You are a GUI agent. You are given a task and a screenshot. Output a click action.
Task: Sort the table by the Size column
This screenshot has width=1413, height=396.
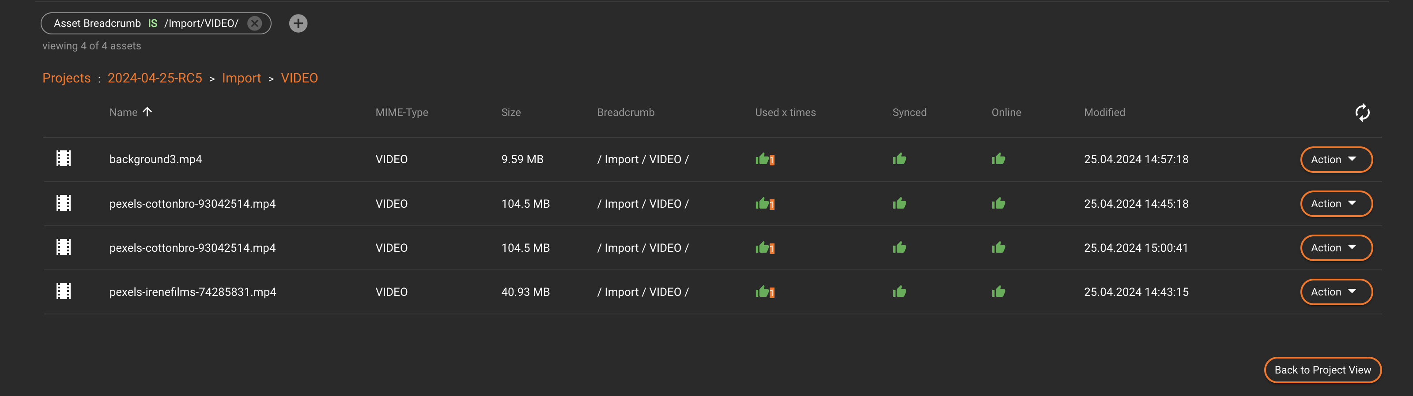tap(511, 112)
